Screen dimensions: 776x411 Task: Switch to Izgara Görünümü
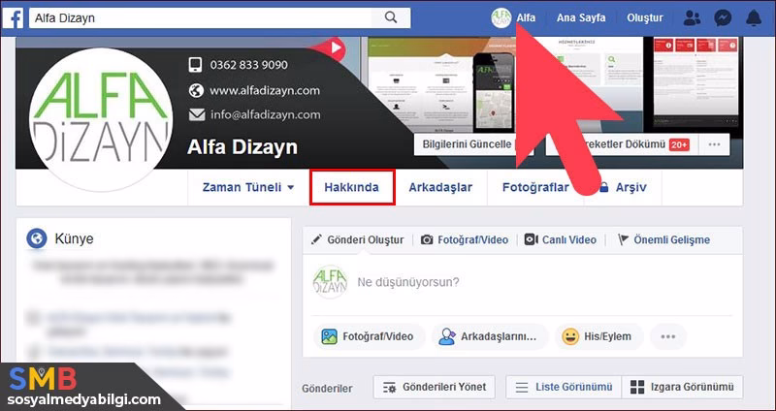[682, 387]
